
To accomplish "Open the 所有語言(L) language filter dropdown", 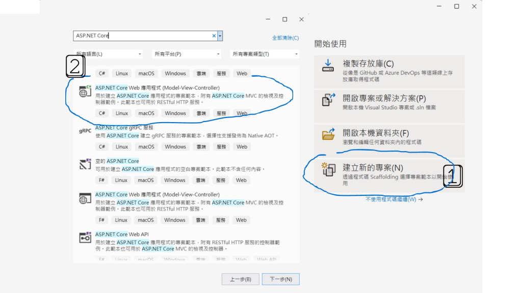I will [x=108, y=54].
